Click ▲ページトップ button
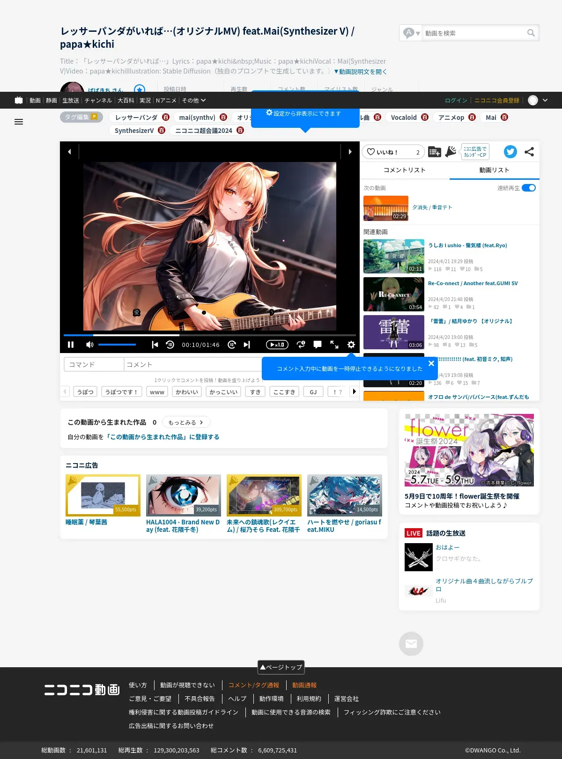This screenshot has width=562, height=759. [x=281, y=667]
